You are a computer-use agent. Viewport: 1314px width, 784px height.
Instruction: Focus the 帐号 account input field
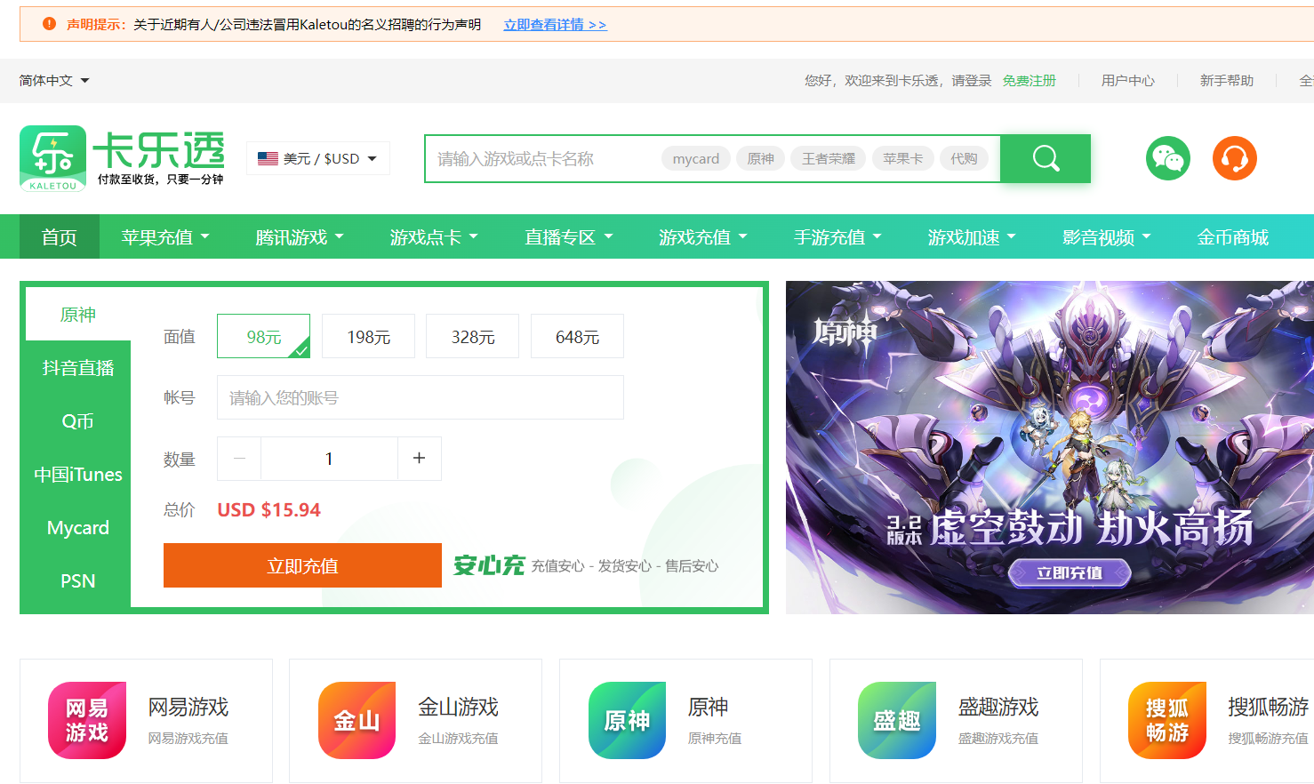point(421,397)
